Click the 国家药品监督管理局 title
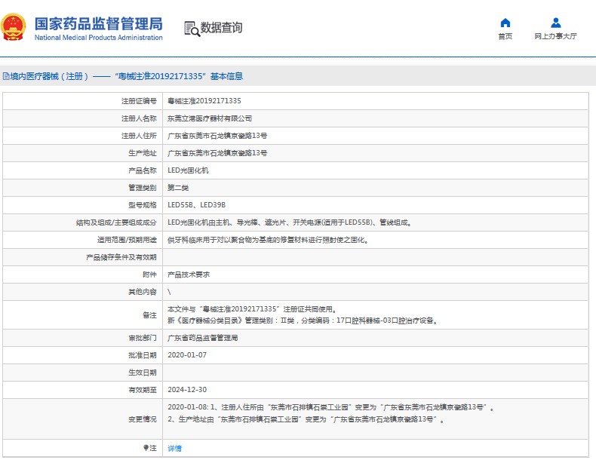Screen dimensions: 596x460 [x=98, y=23]
